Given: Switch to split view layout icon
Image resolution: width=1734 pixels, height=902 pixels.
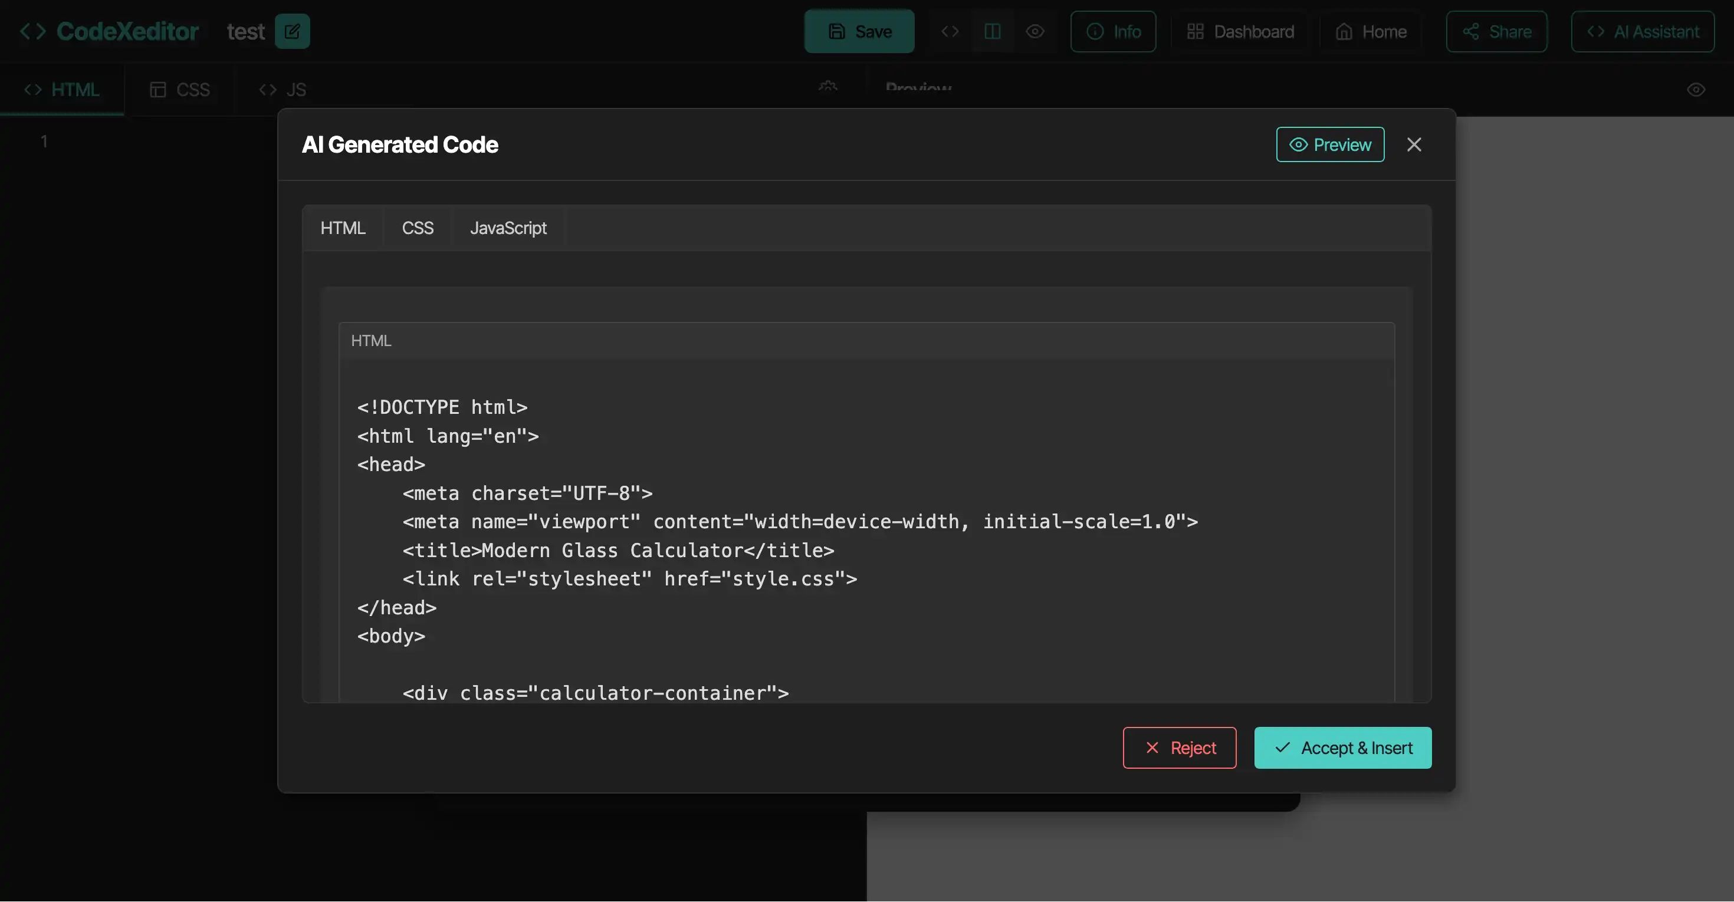Looking at the screenshot, I should tap(992, 32).
